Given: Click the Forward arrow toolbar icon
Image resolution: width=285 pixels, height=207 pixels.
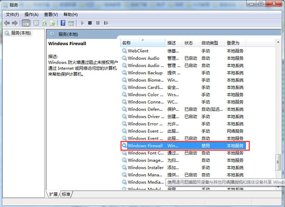Looking at the screenshot, I should click(x=15, y=23).
